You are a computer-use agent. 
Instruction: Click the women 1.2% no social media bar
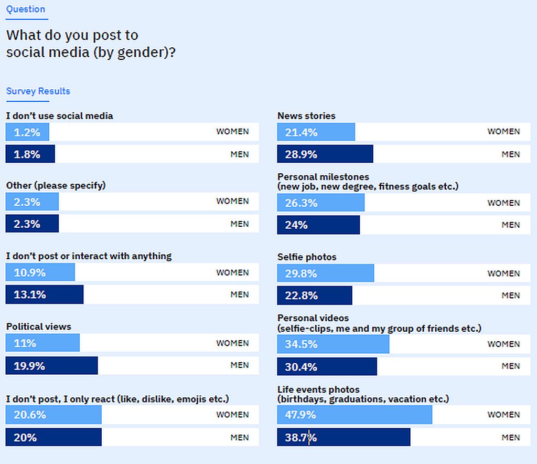click(x=27, y=132)
